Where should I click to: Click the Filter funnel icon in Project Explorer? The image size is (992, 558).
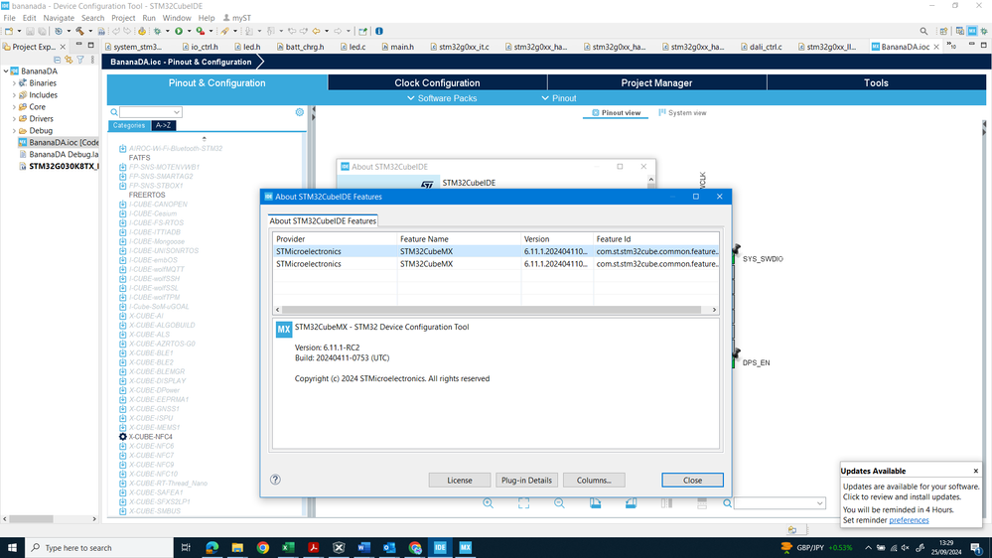80,60
